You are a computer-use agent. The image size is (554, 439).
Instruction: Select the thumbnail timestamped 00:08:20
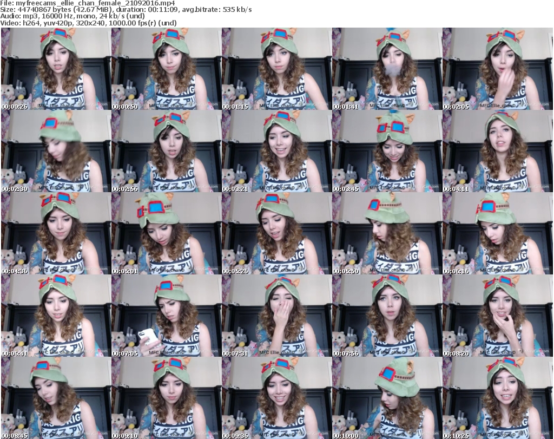498,316
